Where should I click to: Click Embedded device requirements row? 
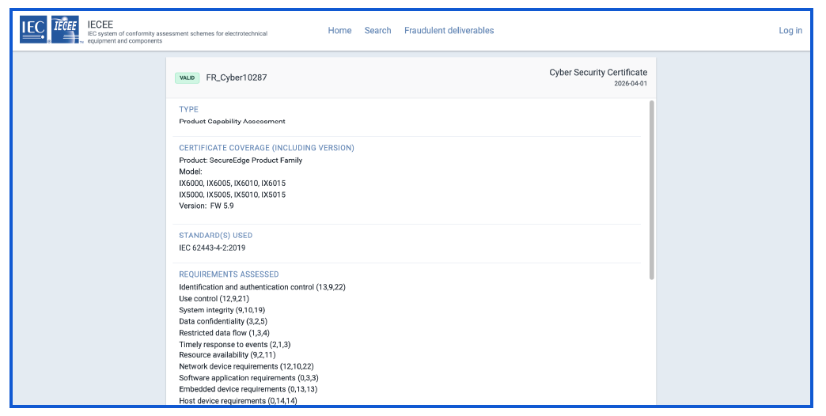(248, 390)
